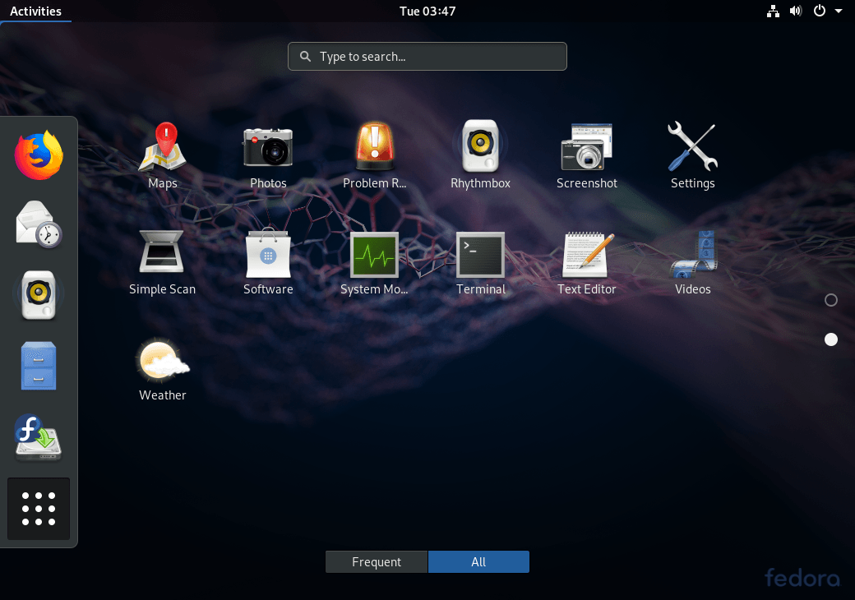Click the network status icon
The image size is (855, 600).
pyautogui.click(x=773, y=11)
